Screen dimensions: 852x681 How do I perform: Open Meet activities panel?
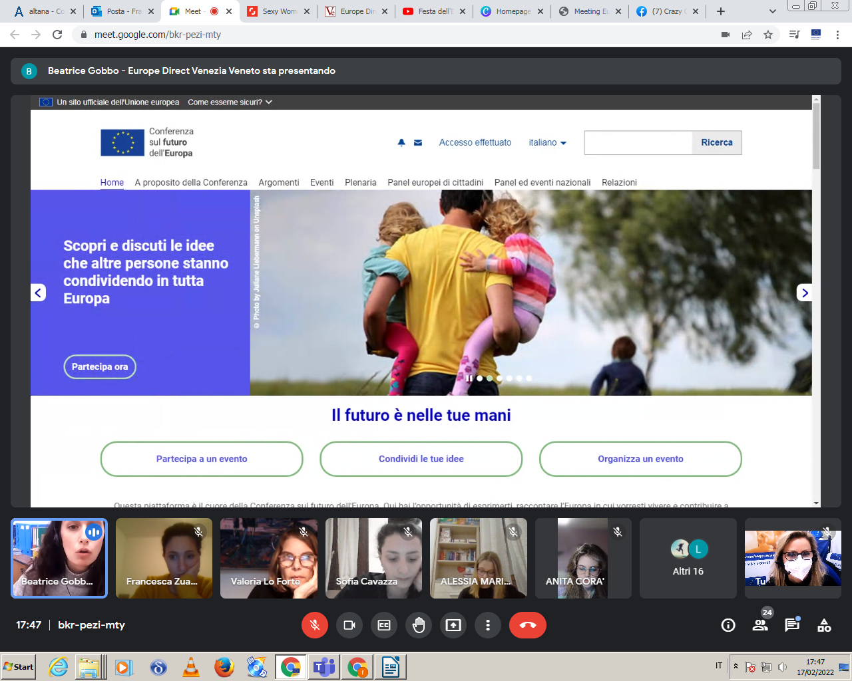(824, 624)
